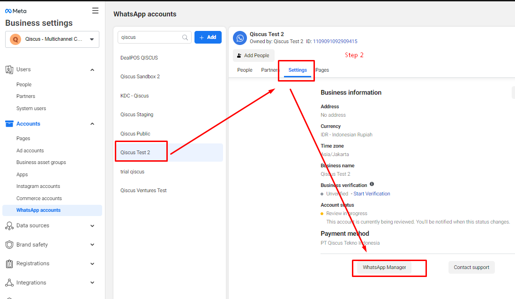This screenshot has width=515, height=299.
Task: Select Qiscus Staging from the account list
Action: point(137,114)
